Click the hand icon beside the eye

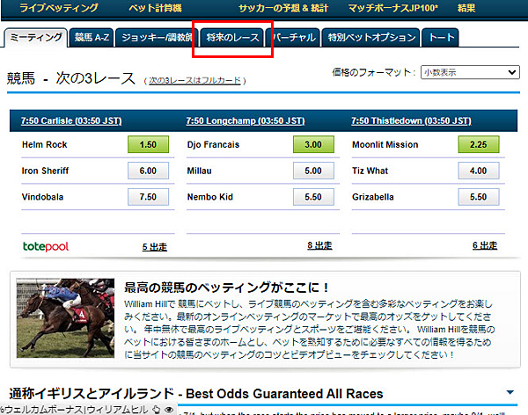click(x=157, y=410)
